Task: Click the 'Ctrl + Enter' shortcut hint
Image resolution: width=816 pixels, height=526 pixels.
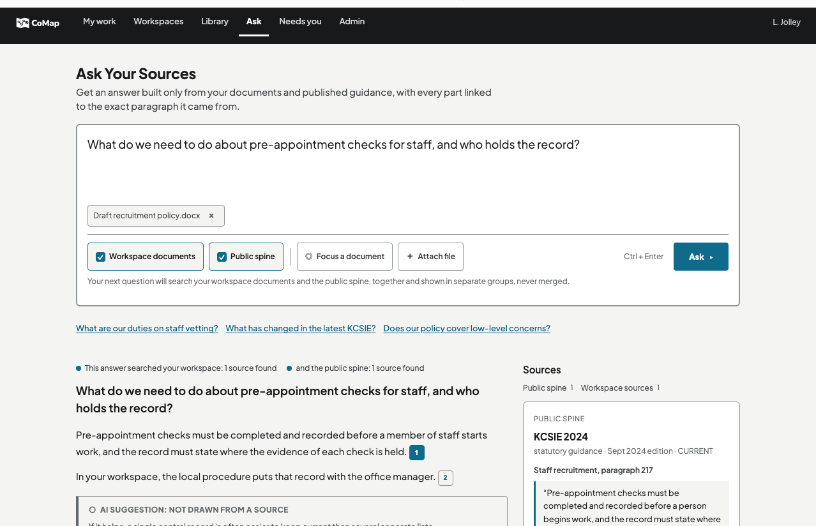Action: click(644, 257)
